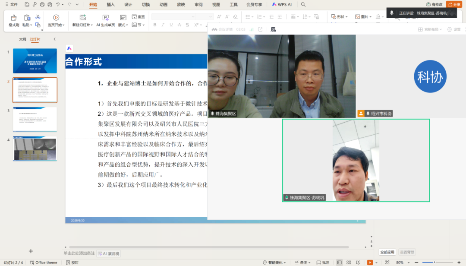Click the save icon in title bar
Screen dimensions: 466x266
[27, 4]
